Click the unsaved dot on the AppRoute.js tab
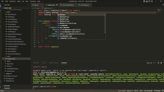 (57, 5)
